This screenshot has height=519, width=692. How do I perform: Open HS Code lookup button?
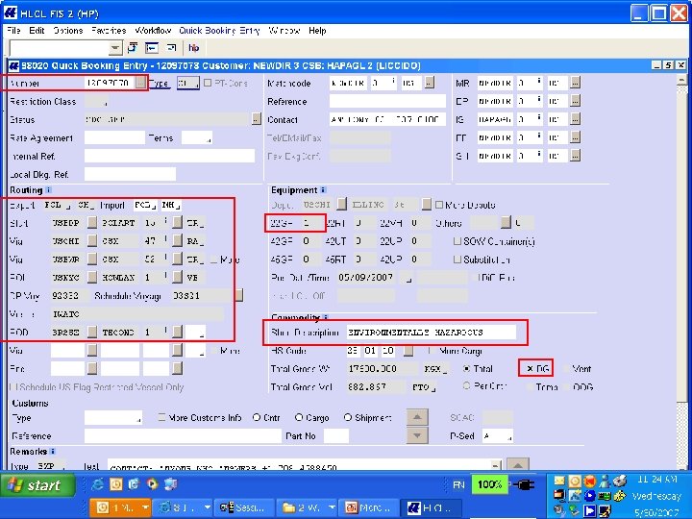coord(408,351)
